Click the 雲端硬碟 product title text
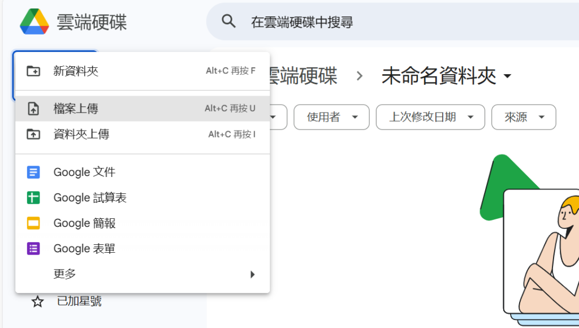Image resolution: width=579 pixels, height=328 pixels. (92, 22)
